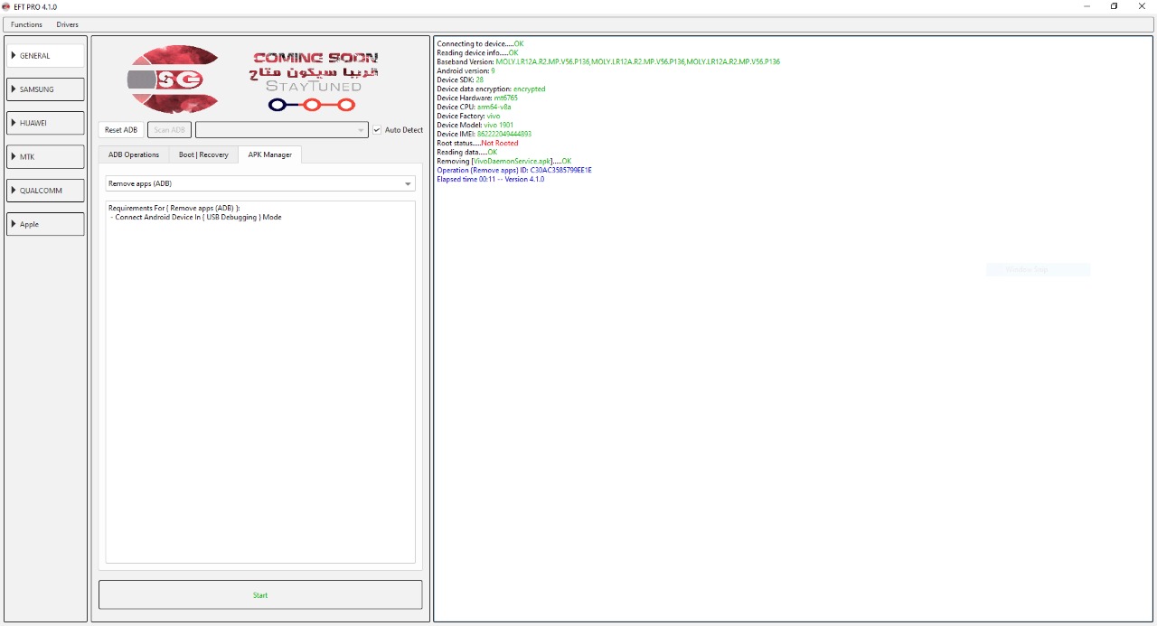The image size is (1157, 626).
Task: Click the 'Reading device info.....OK' log line
Action: [477, 52]
